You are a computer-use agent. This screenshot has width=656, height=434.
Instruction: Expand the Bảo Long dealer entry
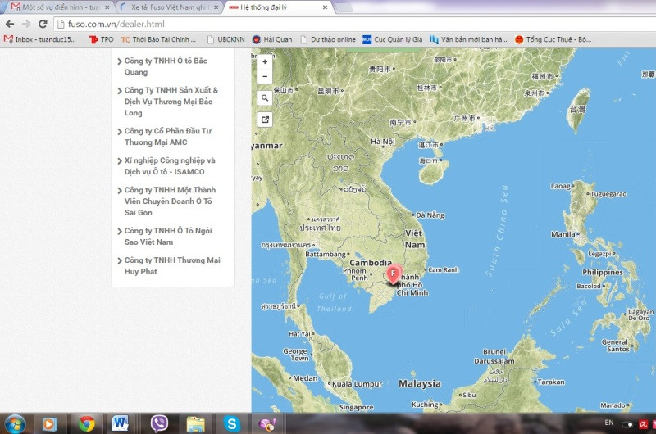171,102
